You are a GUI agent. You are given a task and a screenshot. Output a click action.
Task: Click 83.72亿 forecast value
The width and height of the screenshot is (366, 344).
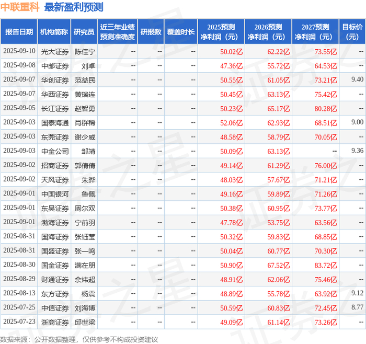(326, 265)
